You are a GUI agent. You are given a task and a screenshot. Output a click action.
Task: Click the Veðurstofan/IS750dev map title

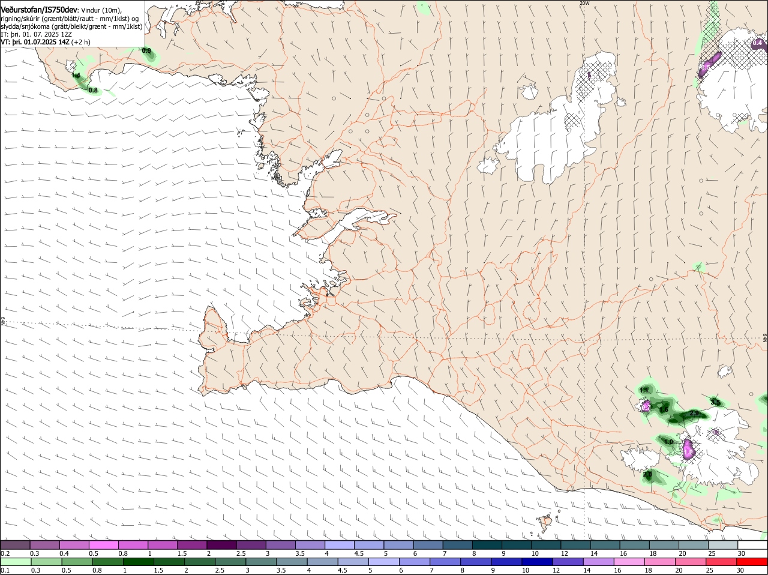click(39, 10)
